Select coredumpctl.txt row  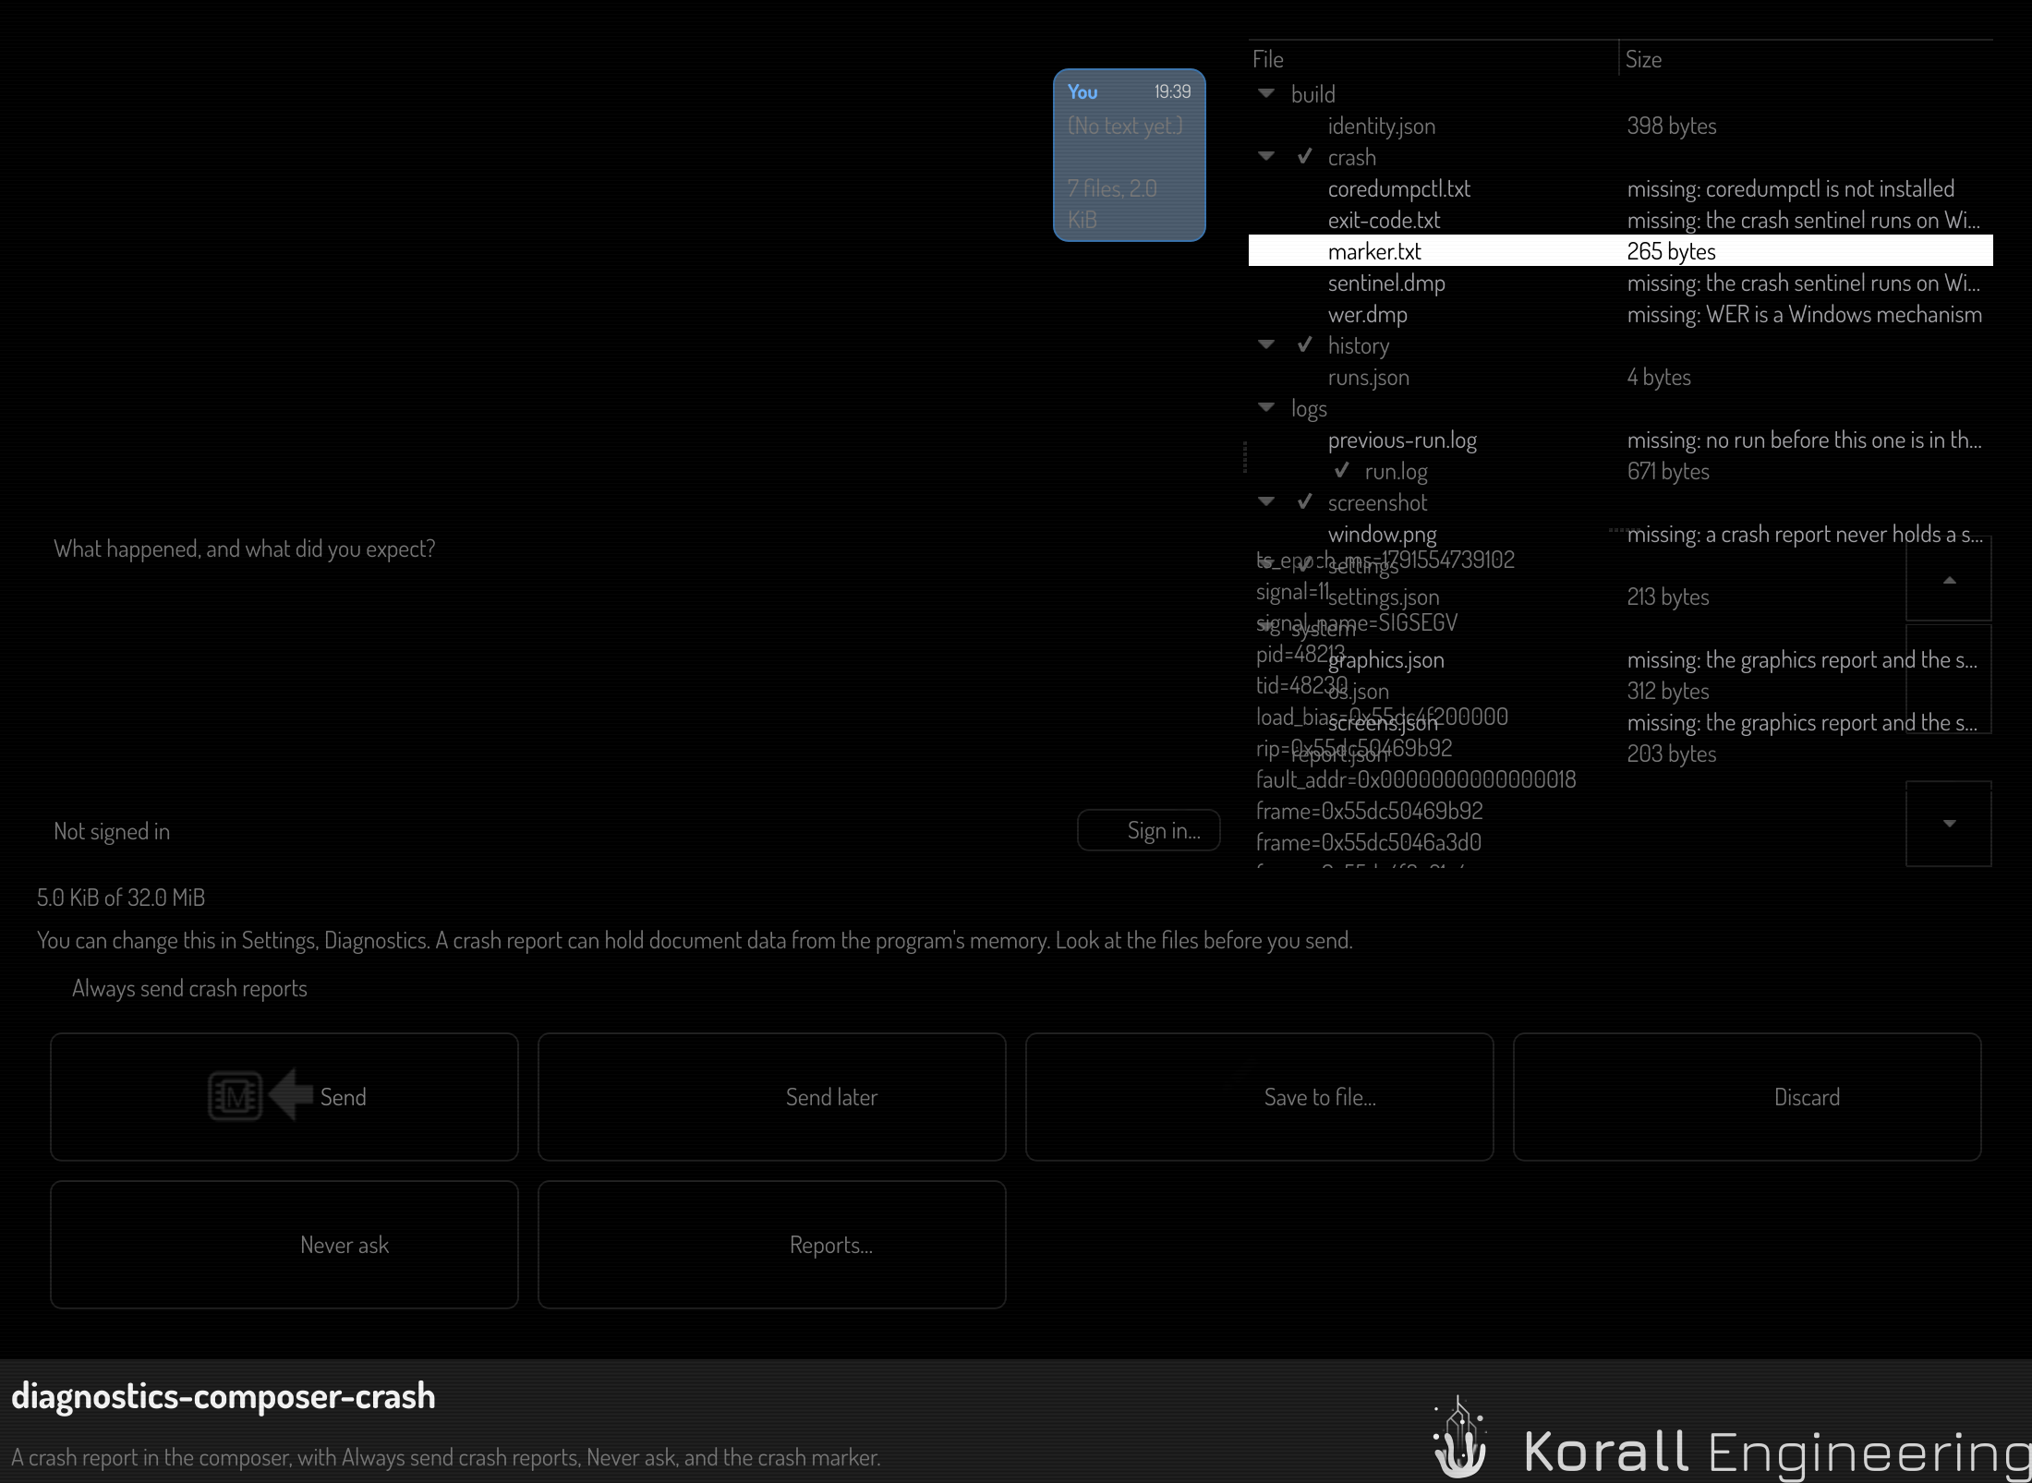click(1621, 188)
